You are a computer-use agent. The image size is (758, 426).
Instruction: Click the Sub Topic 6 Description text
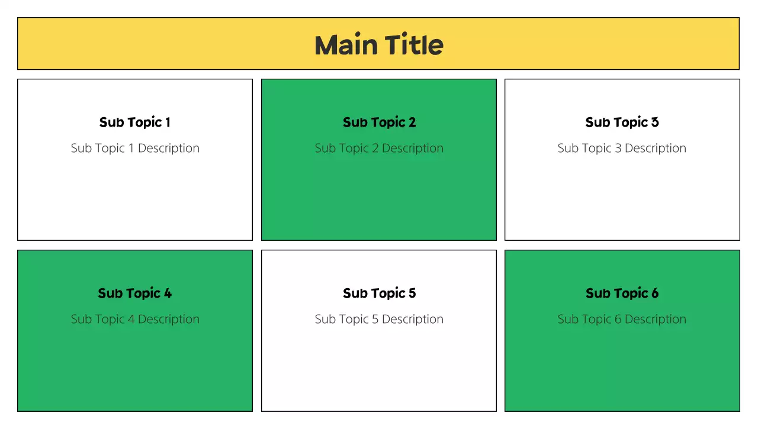pyautogui.click(x=622, y=319)
